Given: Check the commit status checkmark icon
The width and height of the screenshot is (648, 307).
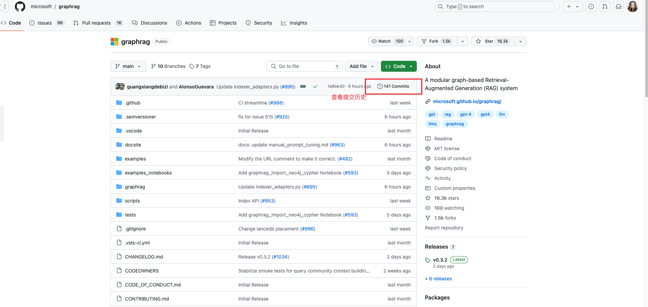Looking at the screenshot, I should coord(315,87).
